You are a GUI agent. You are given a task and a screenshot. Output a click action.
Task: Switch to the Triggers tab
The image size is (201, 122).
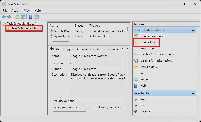[68, 49]
